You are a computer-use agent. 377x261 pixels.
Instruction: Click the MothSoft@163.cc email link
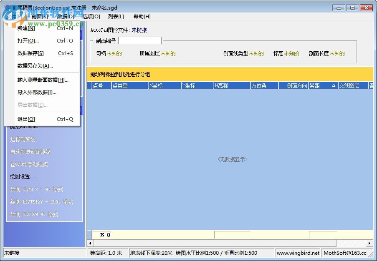click(x=344, y=253)
